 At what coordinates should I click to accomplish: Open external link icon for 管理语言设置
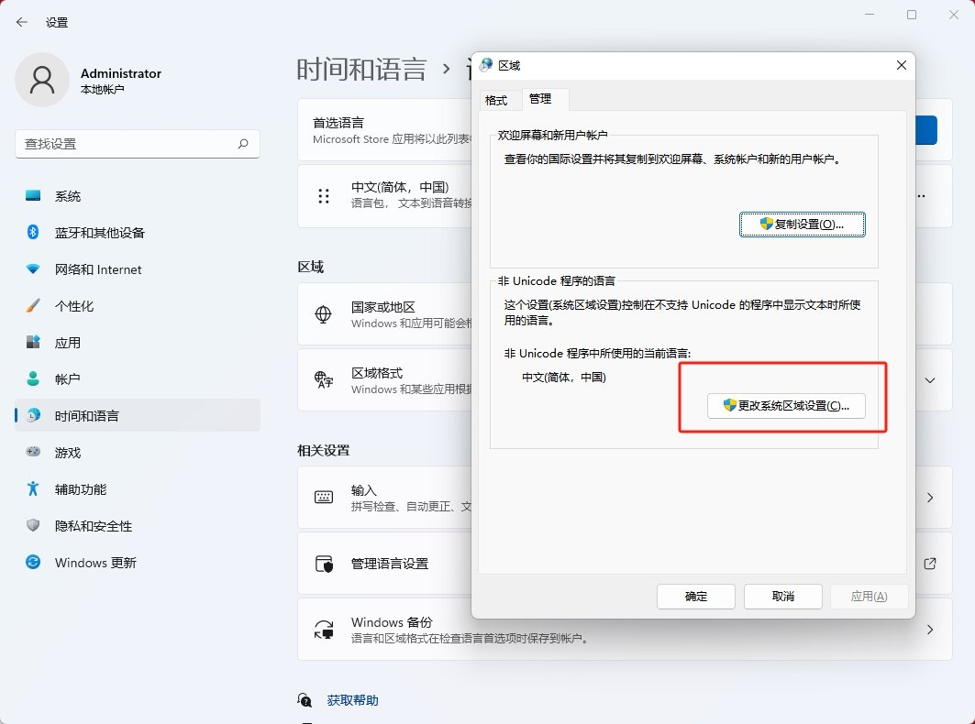pos(930,564)
